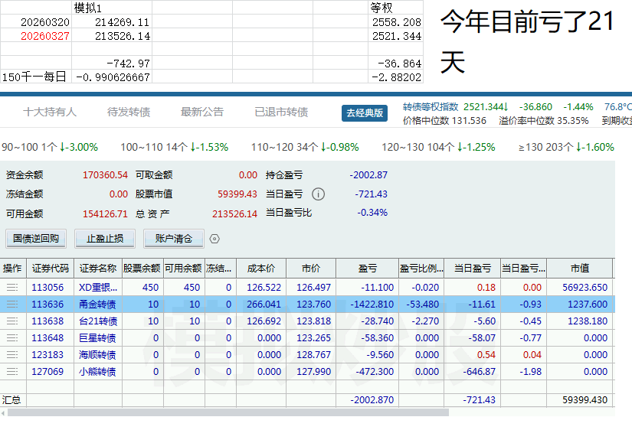
Task: Open the 十大持有人 tab
Action: click(50, 112)
